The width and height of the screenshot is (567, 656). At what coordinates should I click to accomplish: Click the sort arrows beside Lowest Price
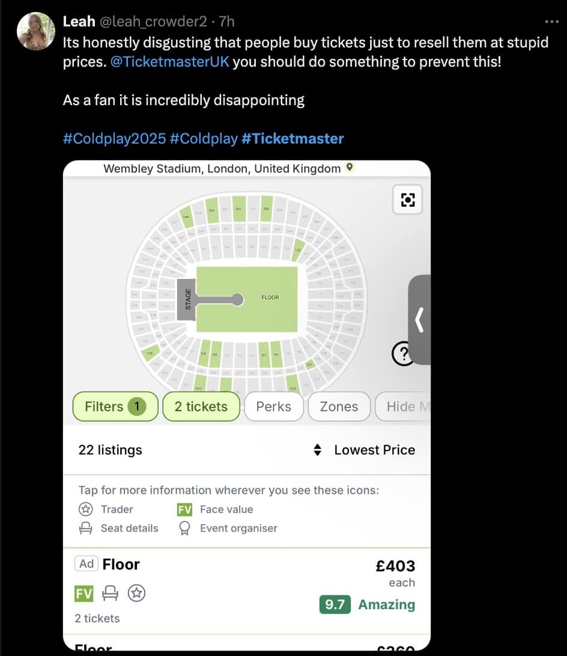[317, 449]
